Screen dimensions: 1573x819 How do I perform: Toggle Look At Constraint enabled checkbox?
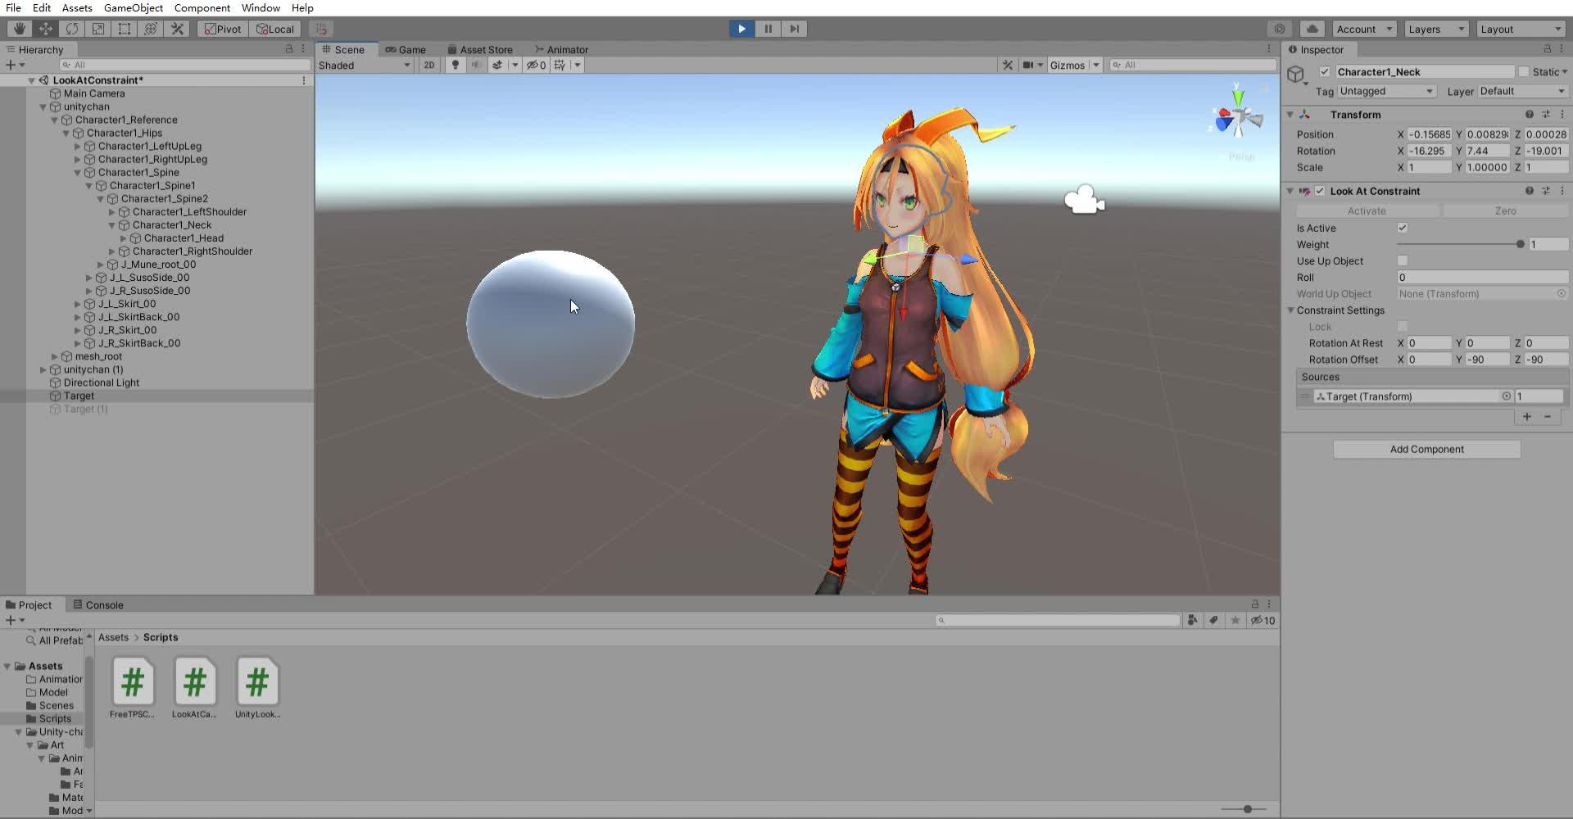pyautogui.click(x=1320, y=191)
